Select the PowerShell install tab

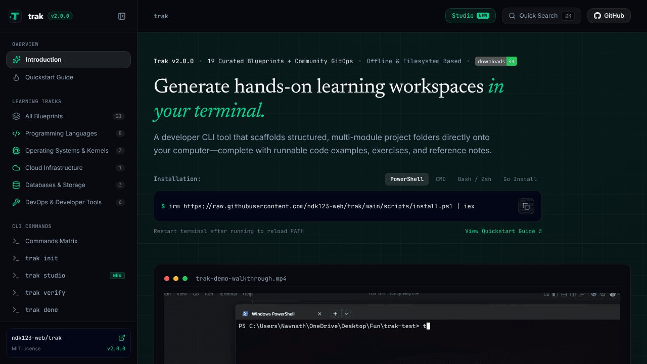[x=407, y=179]
